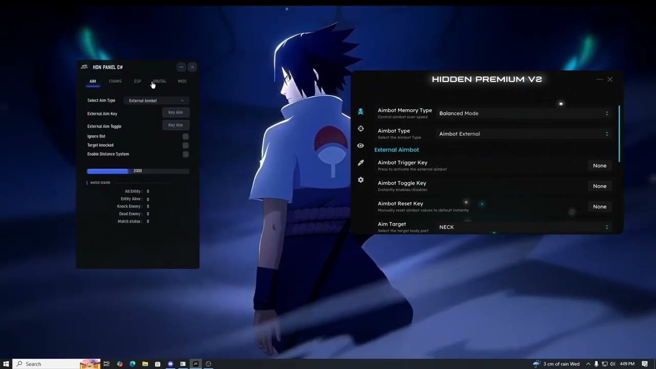Toggle Enable Distance System checkbox

point(186,154)
